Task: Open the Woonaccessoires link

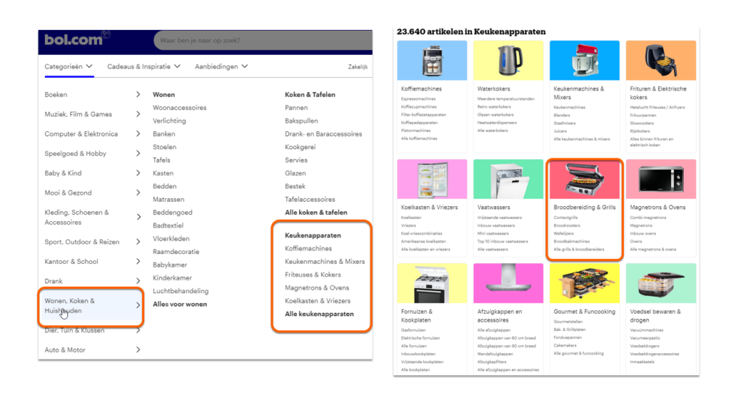Action: point(179,108)
